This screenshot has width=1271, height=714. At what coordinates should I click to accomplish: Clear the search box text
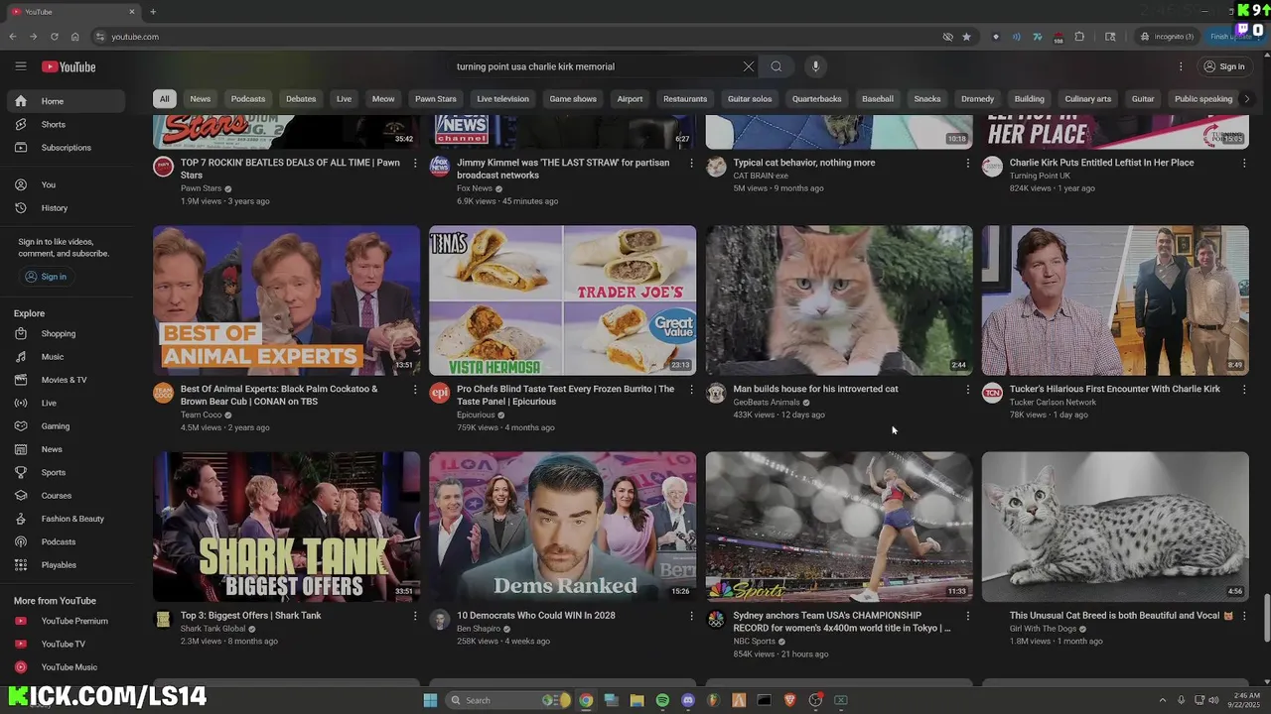click(748, 66)
